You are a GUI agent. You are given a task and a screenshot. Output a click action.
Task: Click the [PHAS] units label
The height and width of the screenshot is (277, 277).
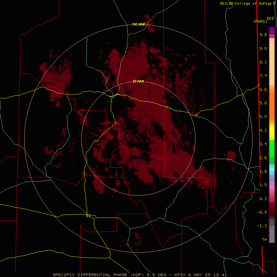point(260,21)
